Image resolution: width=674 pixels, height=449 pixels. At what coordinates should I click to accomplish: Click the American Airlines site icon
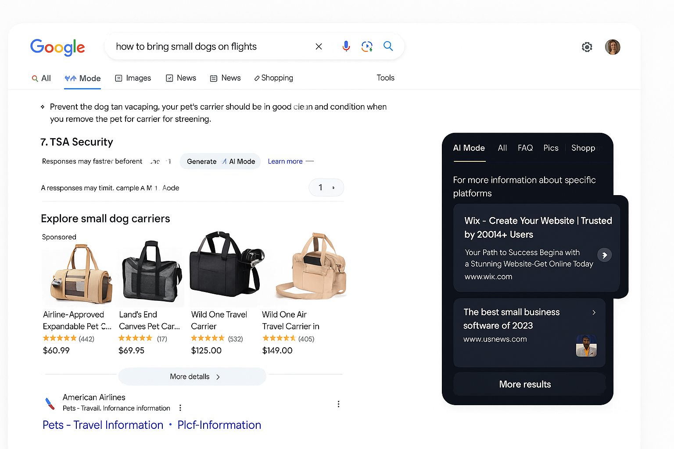50,403
